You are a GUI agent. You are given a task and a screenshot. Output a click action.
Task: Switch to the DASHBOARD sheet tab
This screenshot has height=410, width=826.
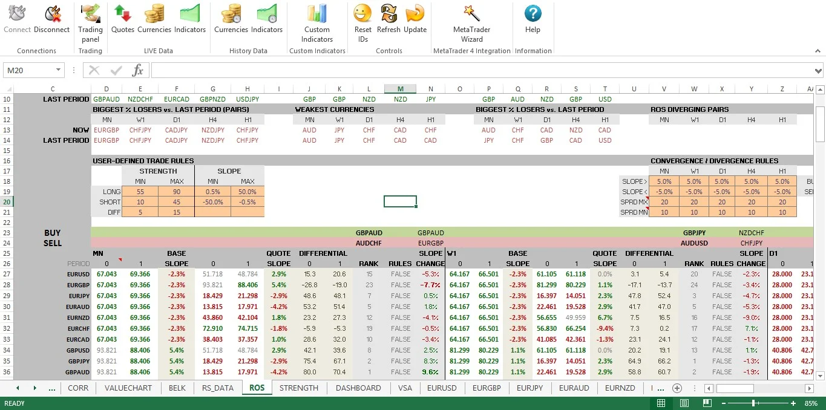[358, 388]
